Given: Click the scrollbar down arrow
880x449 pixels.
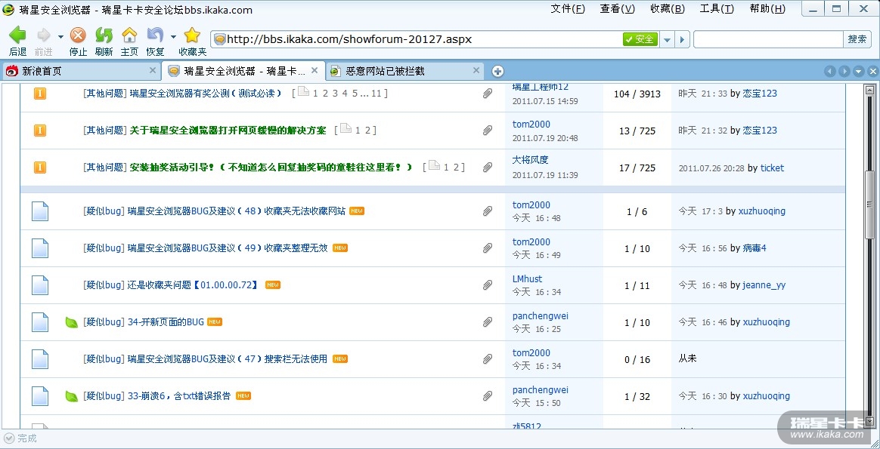Looking at the screenshot, I should 870,421.
